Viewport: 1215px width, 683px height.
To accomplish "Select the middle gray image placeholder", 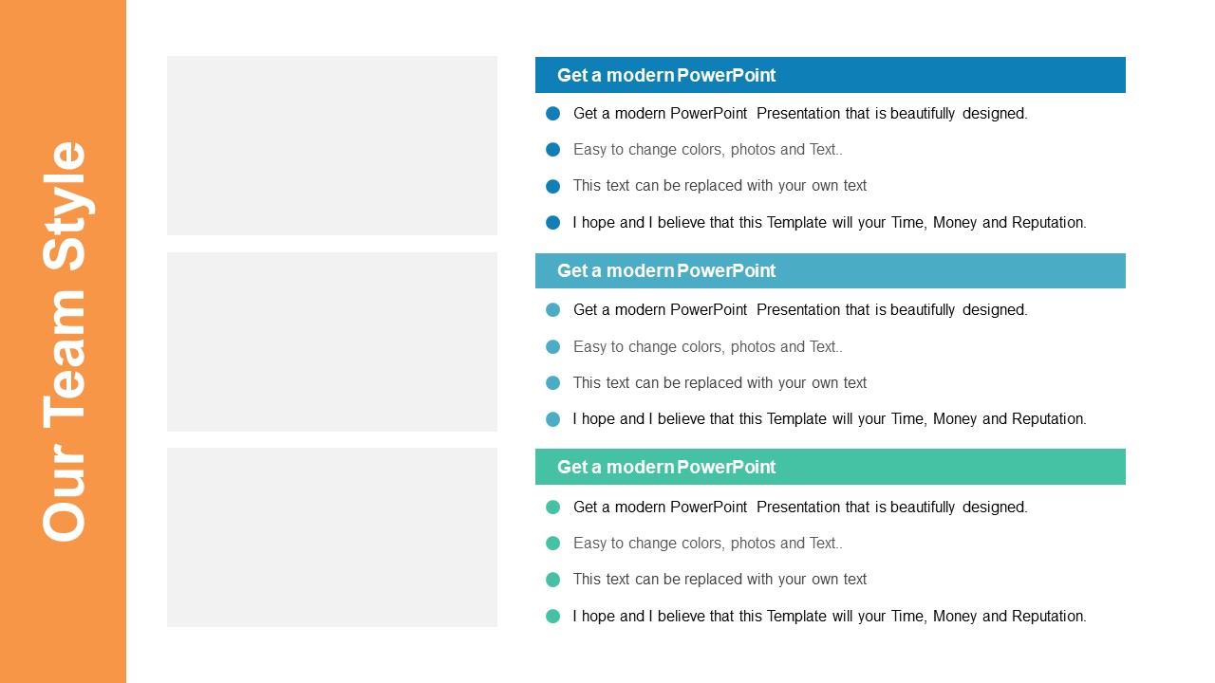I will pos(332,341).
